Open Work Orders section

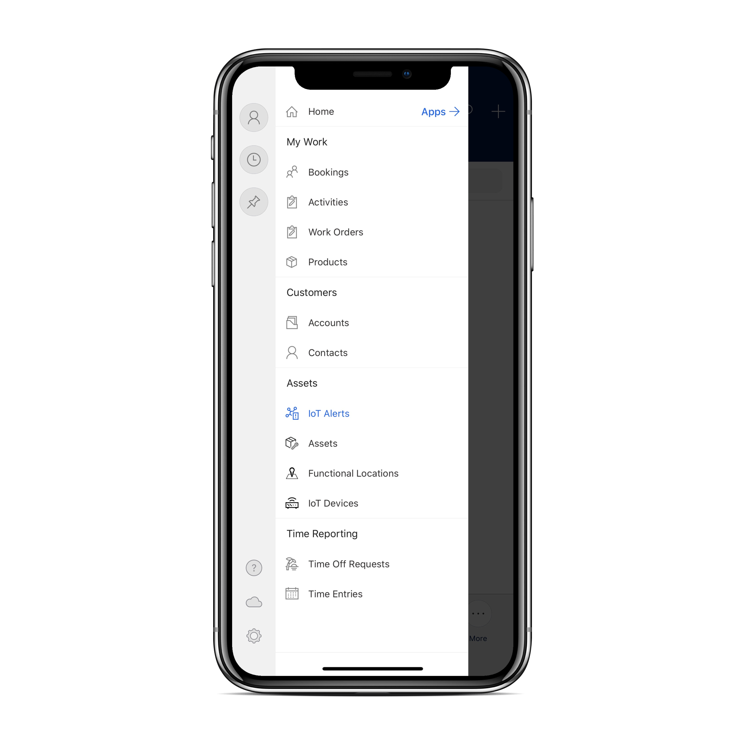click(334, 232)
